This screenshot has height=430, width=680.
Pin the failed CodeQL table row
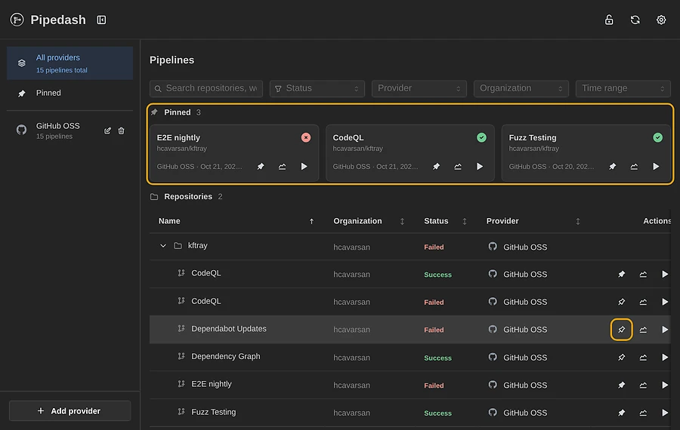622,302
